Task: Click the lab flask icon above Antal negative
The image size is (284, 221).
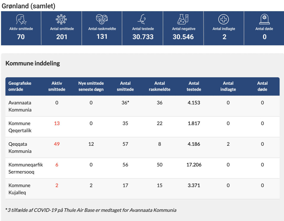Action: (x=183, y=19)
